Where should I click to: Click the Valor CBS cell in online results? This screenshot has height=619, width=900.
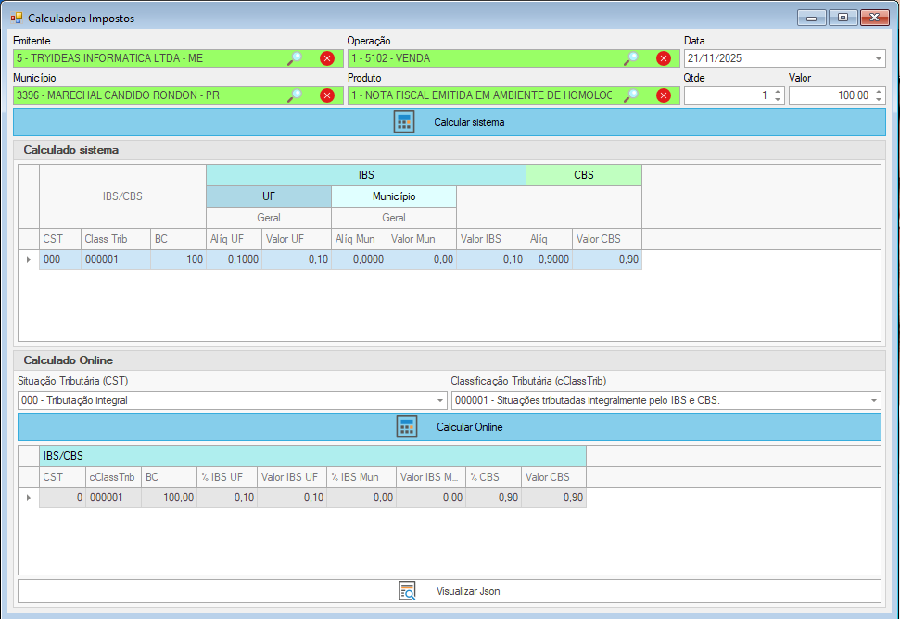tap(553, 498)
